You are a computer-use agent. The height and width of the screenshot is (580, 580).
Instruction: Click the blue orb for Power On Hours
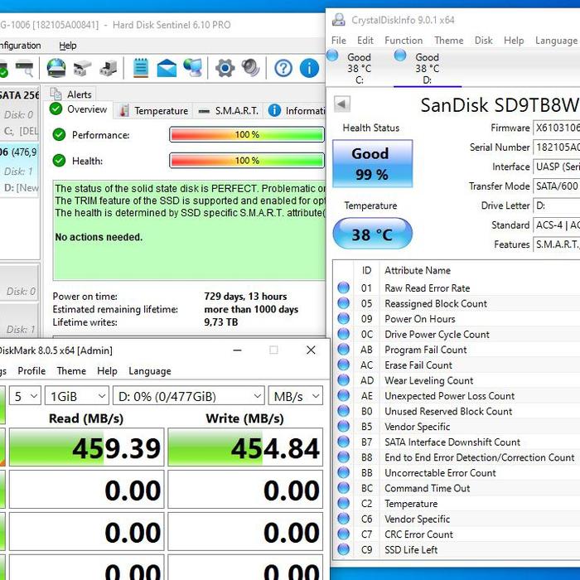(344, 318)
